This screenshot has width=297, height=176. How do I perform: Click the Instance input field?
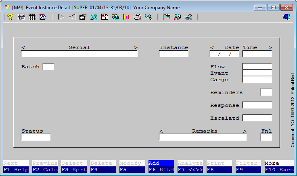click(174, 54)
